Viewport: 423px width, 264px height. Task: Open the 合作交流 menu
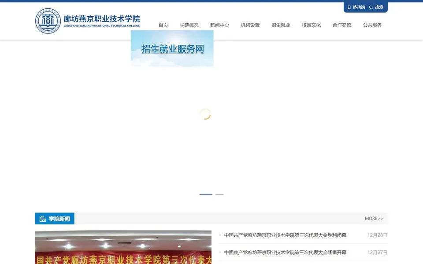[x=342, y=25]
